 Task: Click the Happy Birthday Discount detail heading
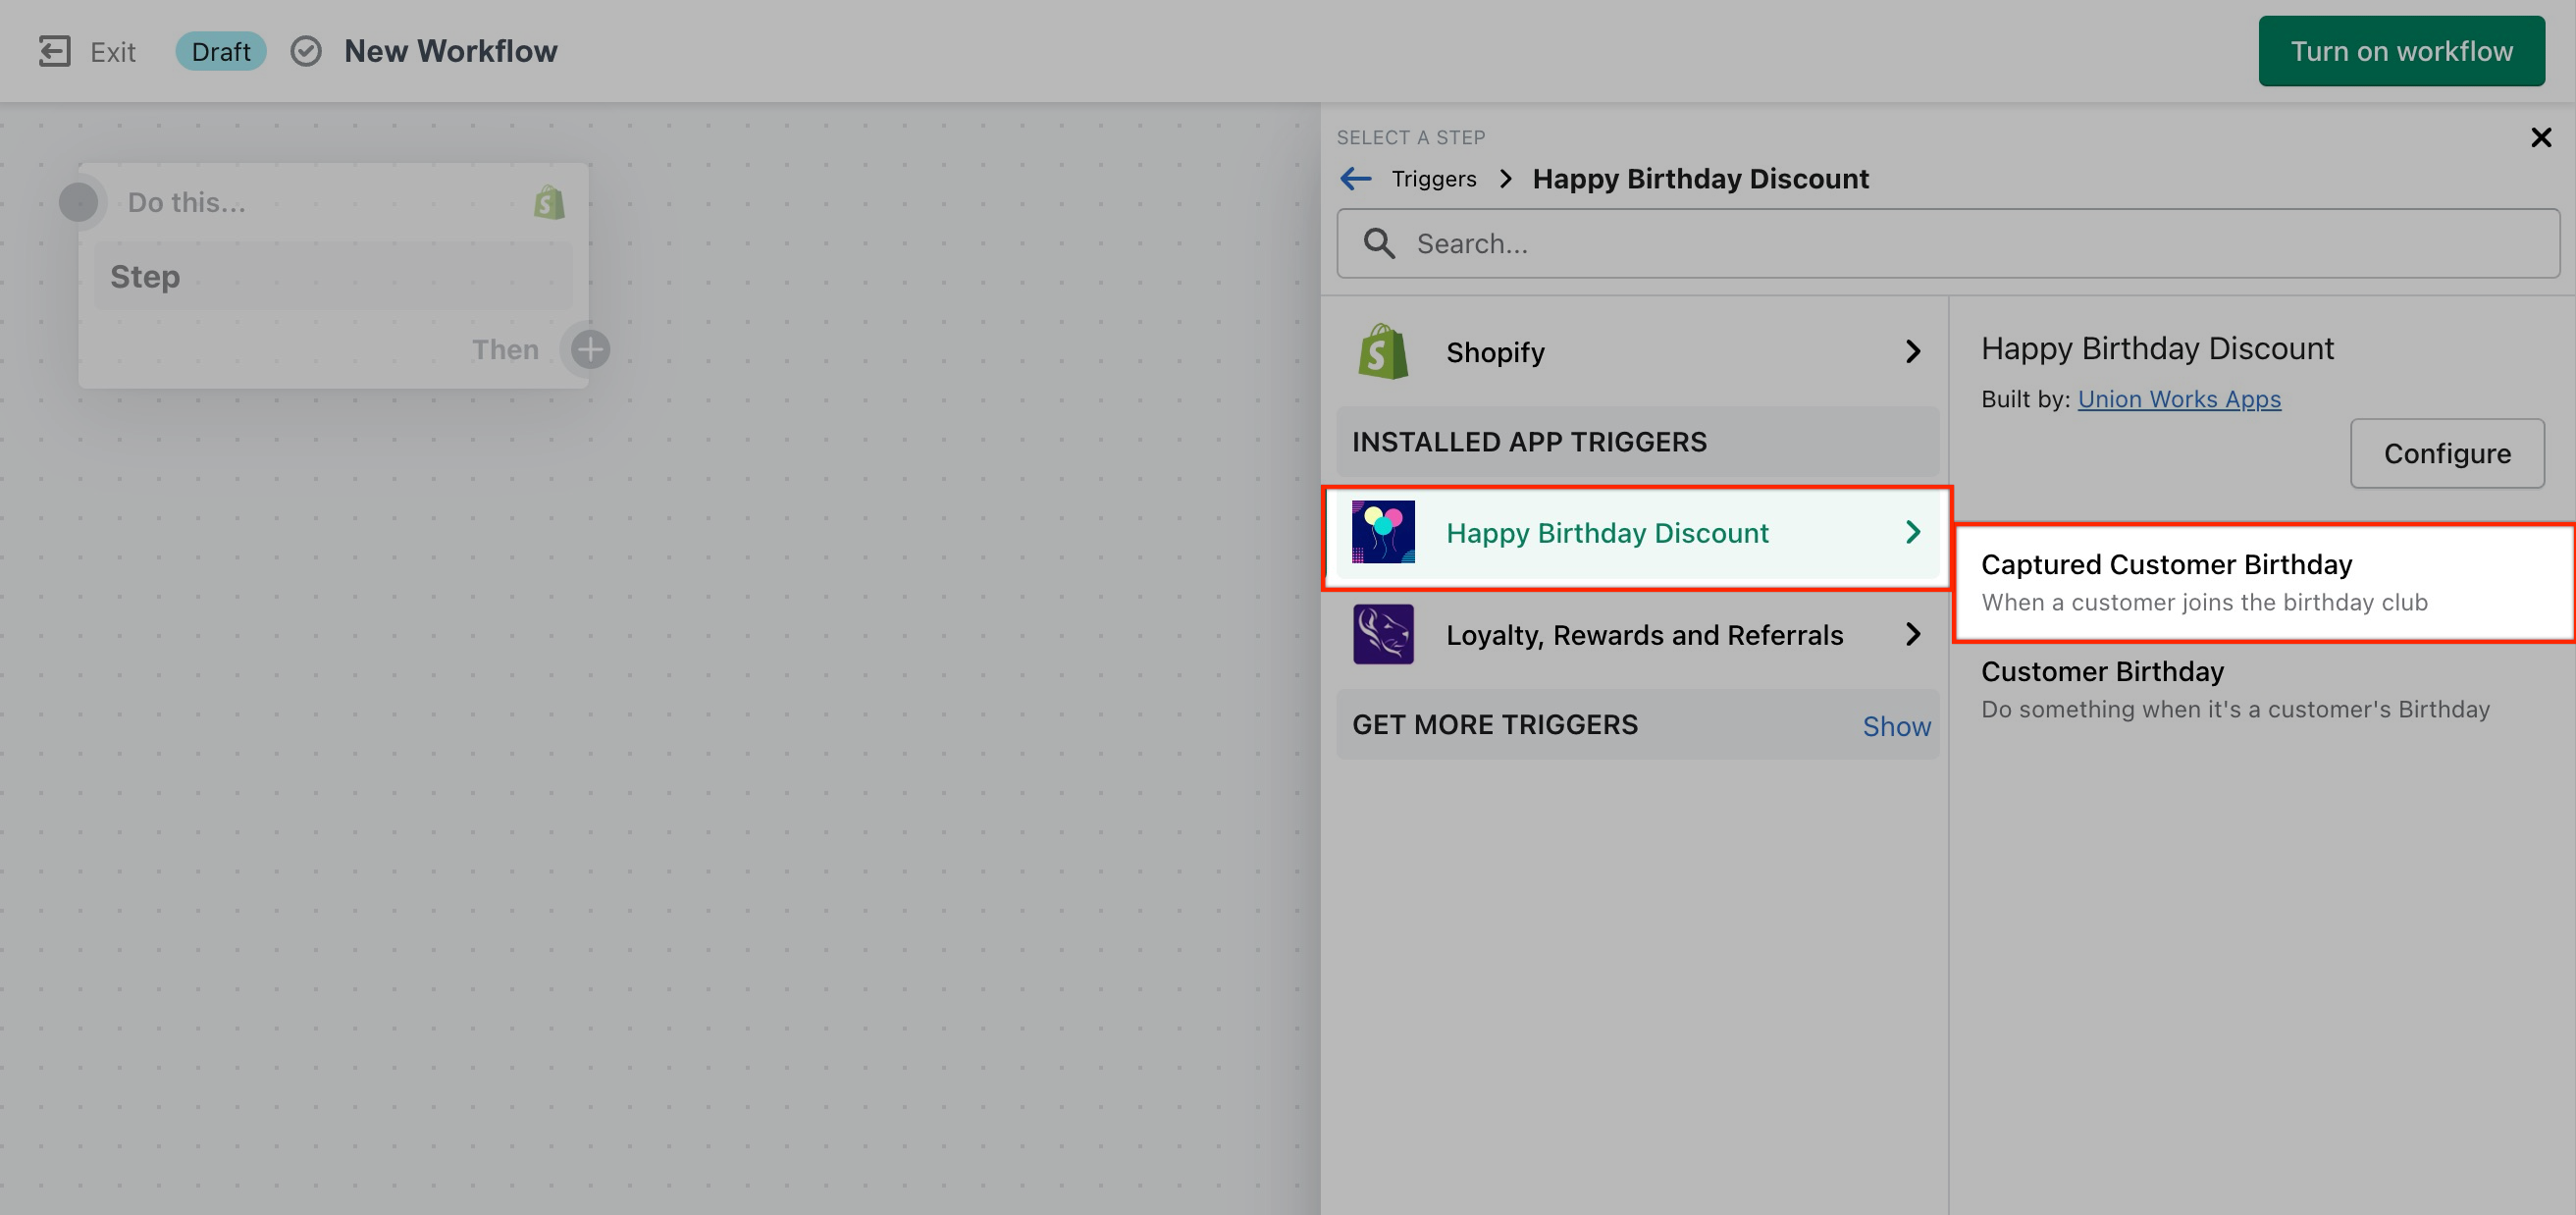coord(2156,348)
